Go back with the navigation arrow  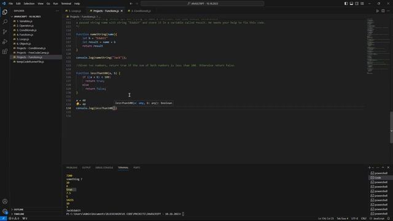(x=131, y=4)
